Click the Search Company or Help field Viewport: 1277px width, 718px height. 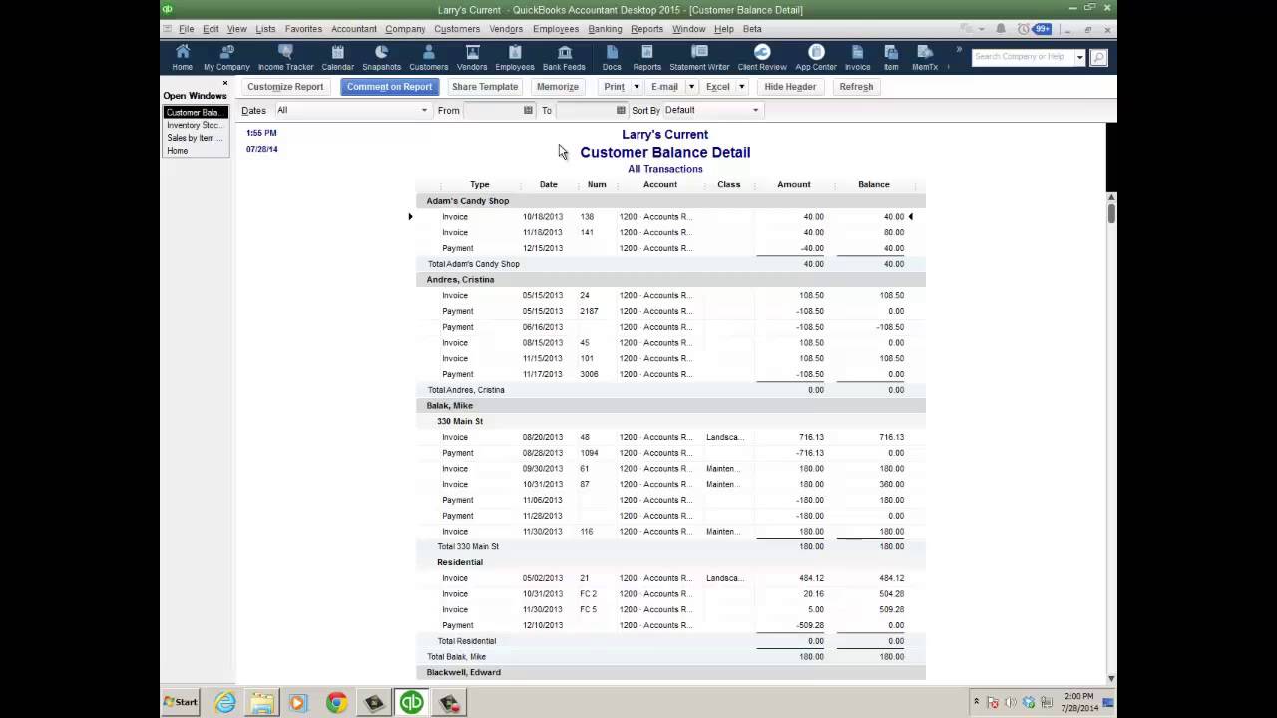[1023, 57]
